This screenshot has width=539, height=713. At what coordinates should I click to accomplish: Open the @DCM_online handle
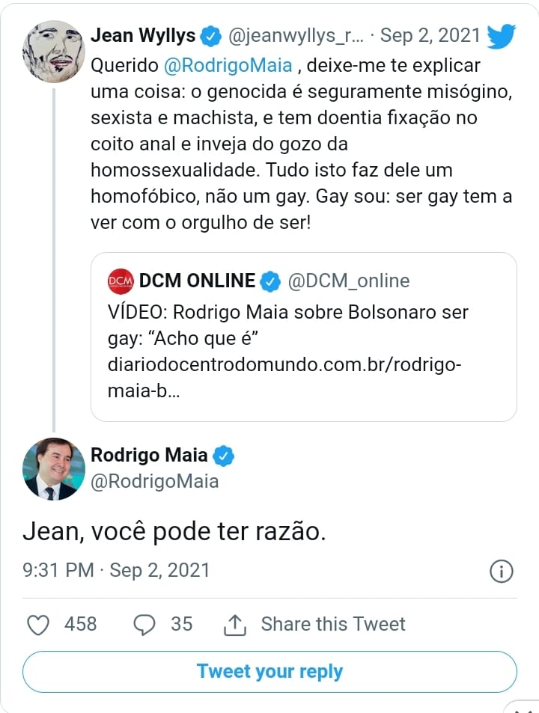click(349, 281)
